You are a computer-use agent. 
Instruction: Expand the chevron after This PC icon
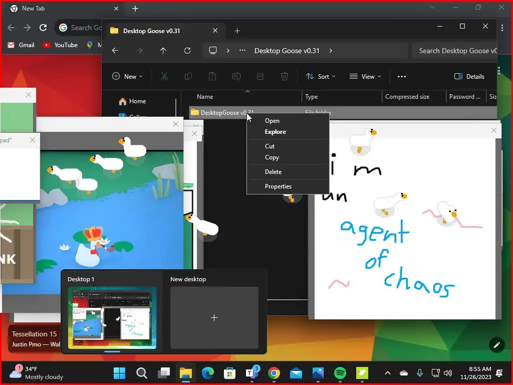228,51
